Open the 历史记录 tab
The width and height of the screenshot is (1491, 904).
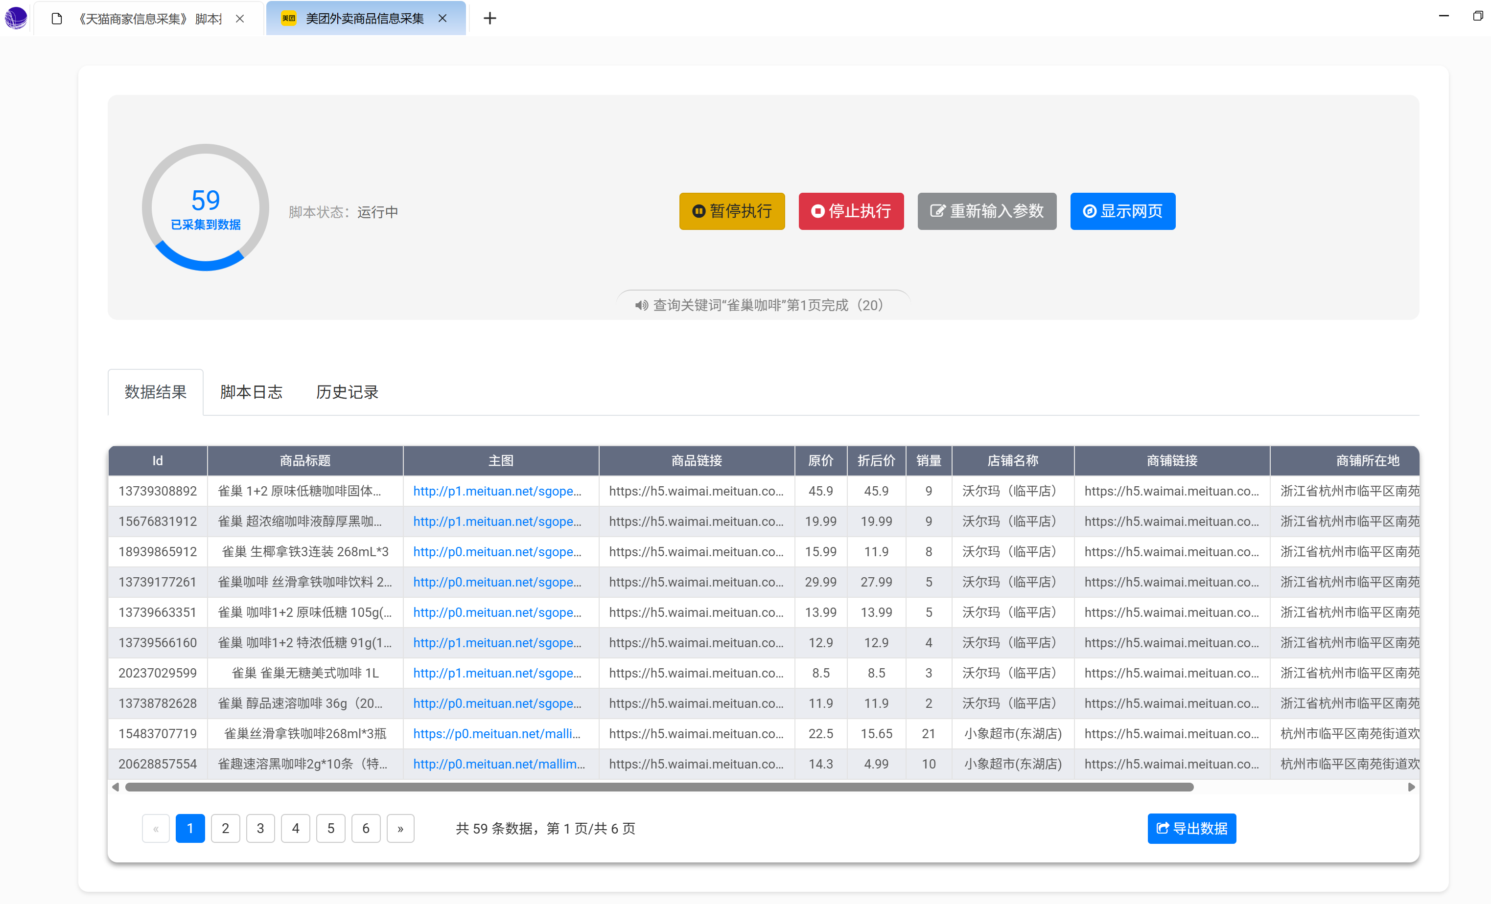[347, 392]
